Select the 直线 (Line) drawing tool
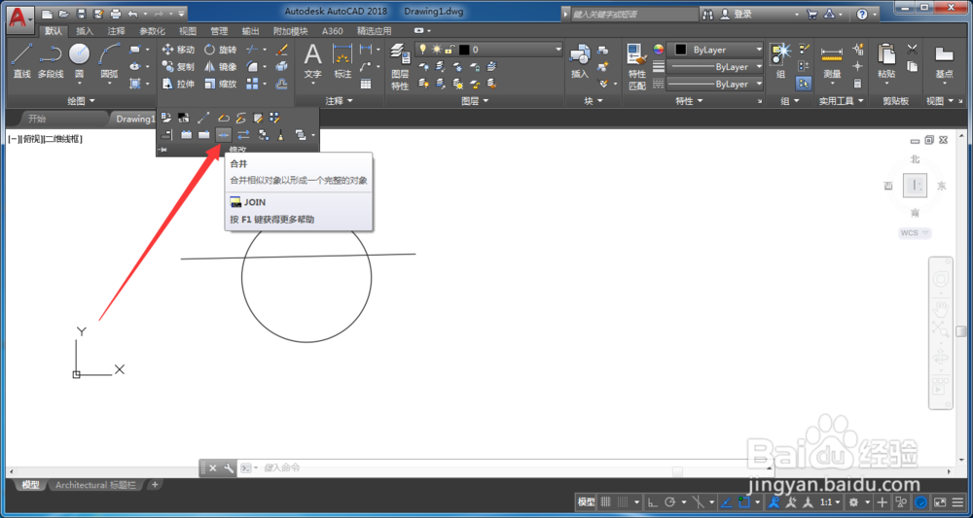The width and height of the screenshot is (973, 518). 21,60
